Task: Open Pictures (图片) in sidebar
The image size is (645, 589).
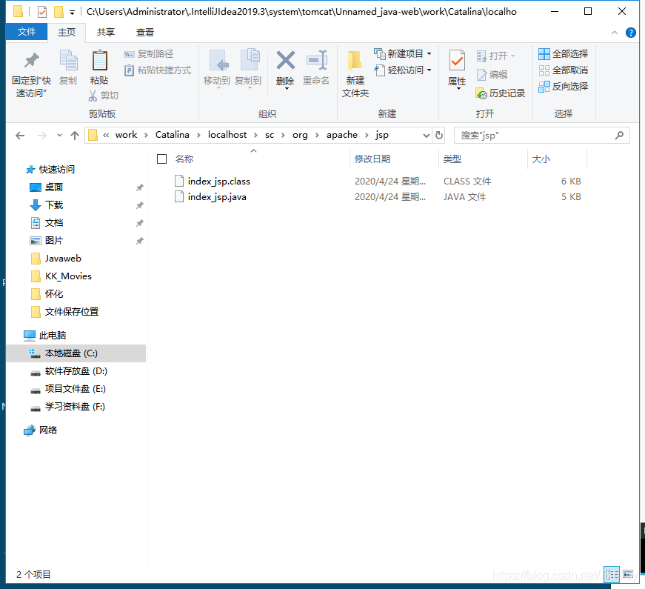Action: (54, 240)
